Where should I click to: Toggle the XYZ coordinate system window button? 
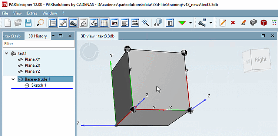click(x=94, y=23)
